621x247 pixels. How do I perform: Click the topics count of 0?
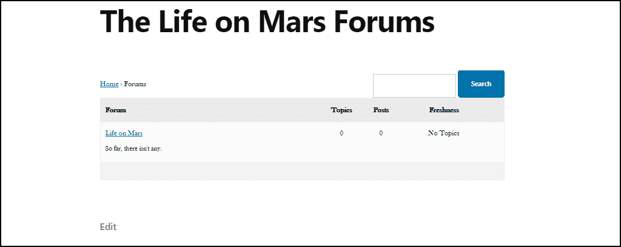[x=341, y=134]
